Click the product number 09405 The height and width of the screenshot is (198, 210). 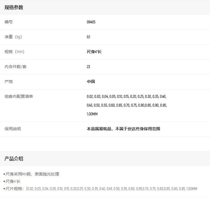pos(91,22)
